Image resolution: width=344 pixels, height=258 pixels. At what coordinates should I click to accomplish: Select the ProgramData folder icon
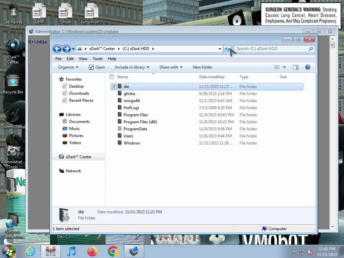(x=120, y=129)
